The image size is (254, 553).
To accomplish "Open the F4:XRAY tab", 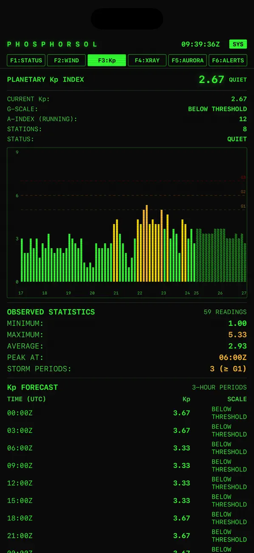I will [x=147, y=60].
